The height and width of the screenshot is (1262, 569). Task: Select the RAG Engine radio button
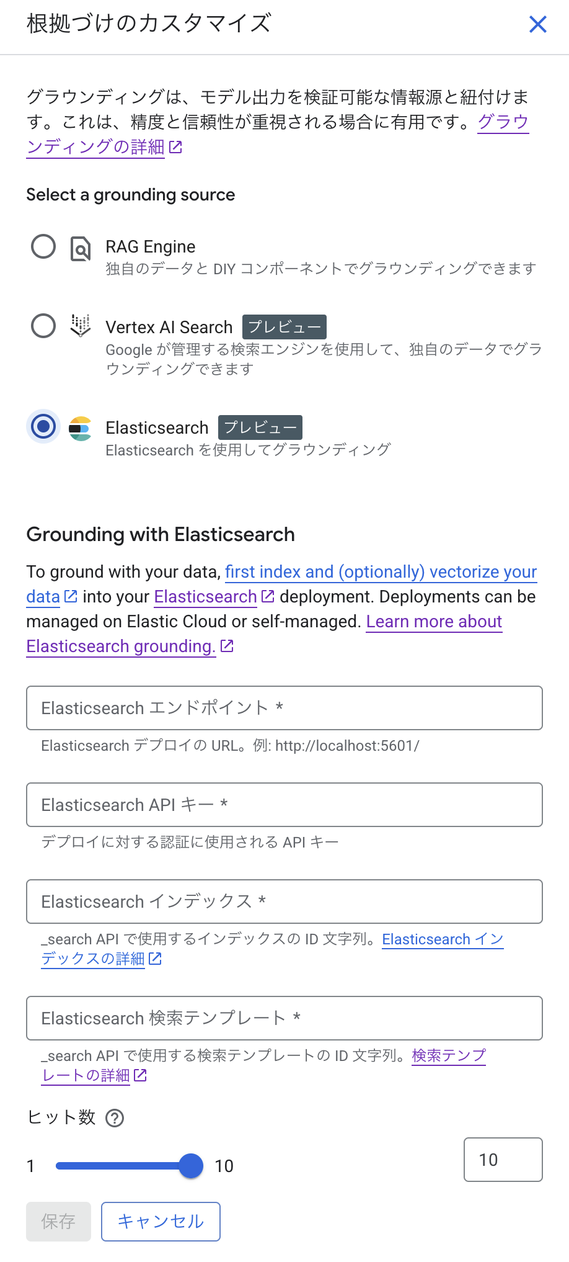(43, 246)
